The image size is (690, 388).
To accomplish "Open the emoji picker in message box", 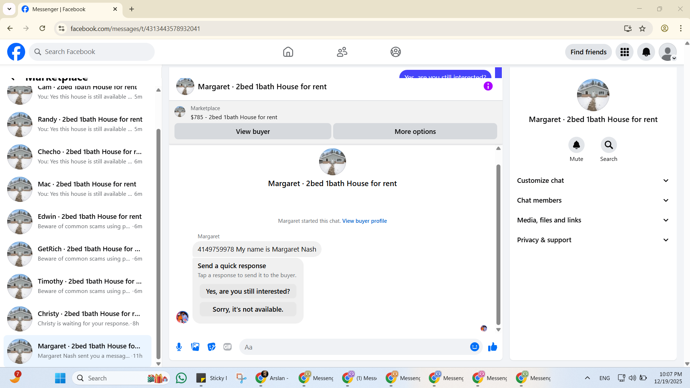I will click(475, 347).
